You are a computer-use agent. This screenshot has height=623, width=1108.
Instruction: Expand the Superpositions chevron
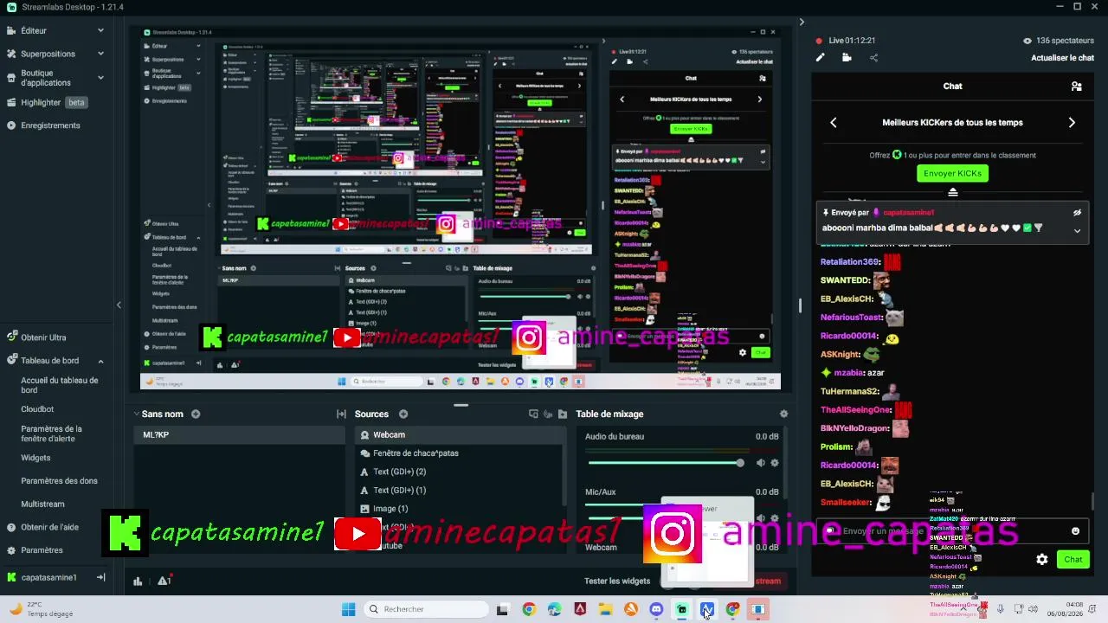100,54
